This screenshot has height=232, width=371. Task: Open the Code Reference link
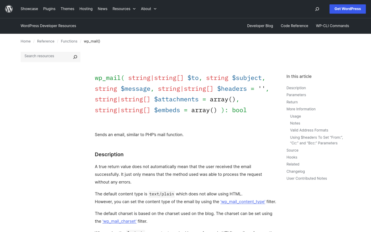(294, 26)
